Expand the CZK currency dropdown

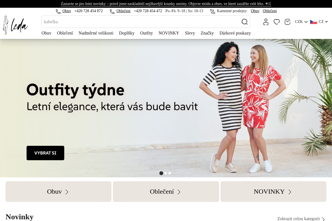[301, 22]
